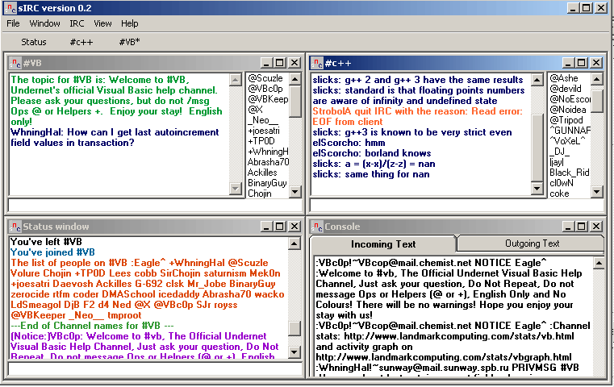Image resolution: width=614 pixels, height=387 pixels.
Task: Click #VB chat scrollbar down arrow
Action: click(236, 188)
